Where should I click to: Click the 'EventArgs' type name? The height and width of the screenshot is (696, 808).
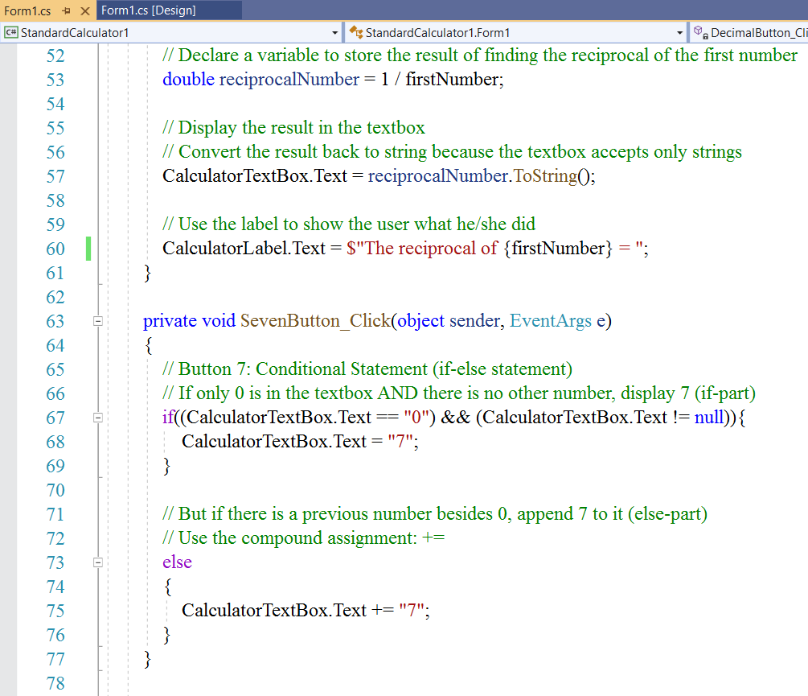point(551,321)
